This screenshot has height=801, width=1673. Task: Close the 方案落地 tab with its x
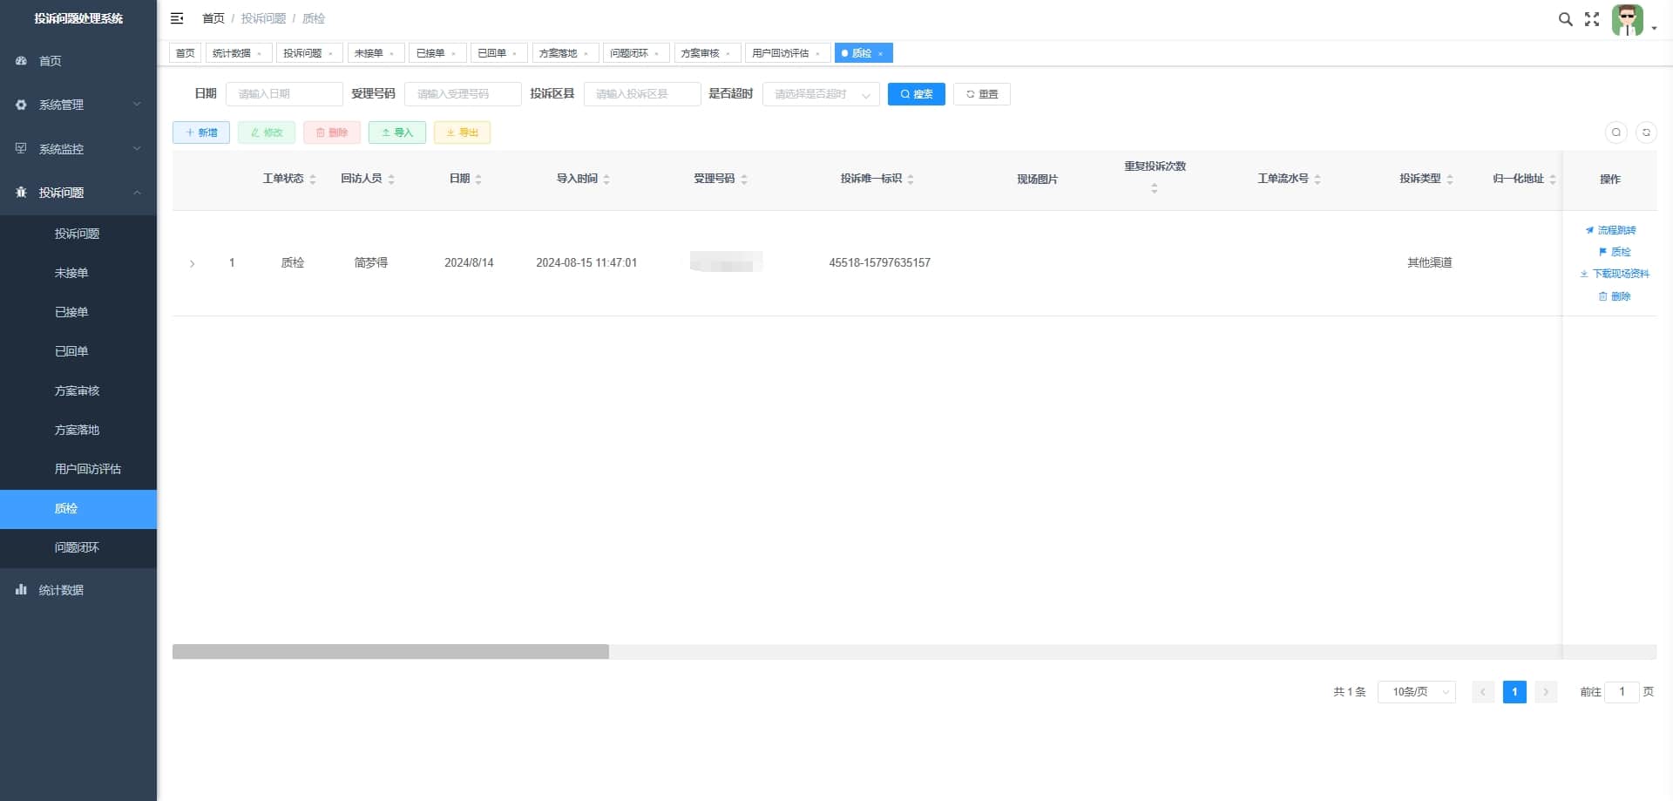click(586, 54)
